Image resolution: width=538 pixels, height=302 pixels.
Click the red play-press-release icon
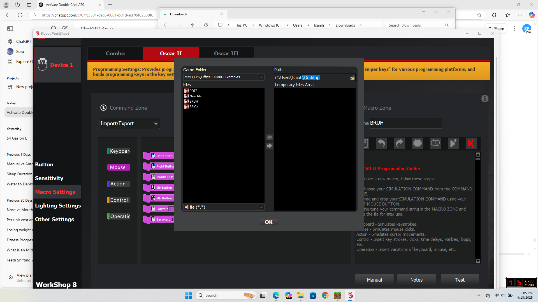[x=471, y=143]
